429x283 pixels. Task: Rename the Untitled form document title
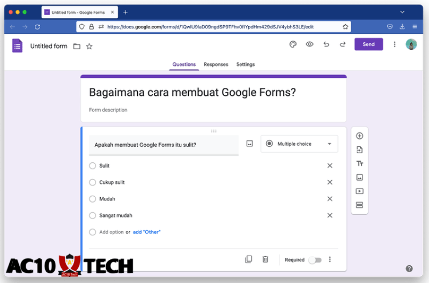click(49, 46)
